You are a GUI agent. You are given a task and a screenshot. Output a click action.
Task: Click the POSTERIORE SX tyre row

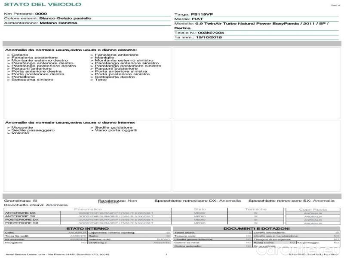pos(20,223)
